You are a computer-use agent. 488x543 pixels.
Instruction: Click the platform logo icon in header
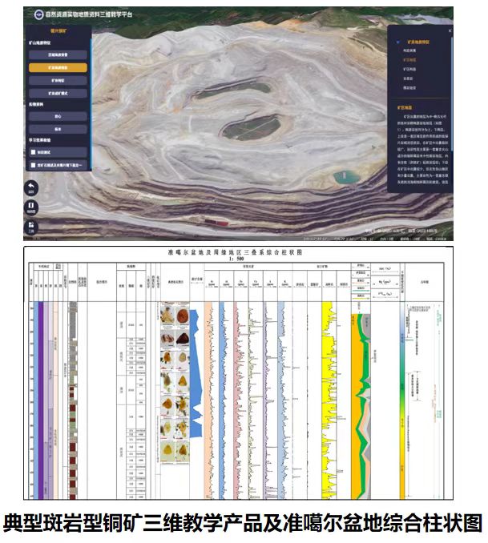38,14
